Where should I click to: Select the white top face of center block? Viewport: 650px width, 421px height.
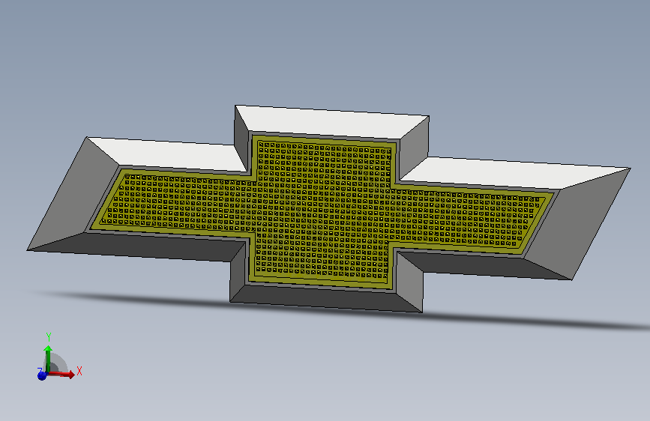point(331,122)
